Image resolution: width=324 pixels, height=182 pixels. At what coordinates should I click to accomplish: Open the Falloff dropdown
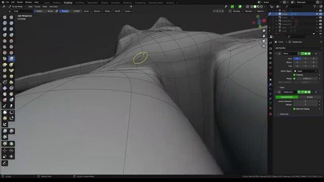pos(118,11)
